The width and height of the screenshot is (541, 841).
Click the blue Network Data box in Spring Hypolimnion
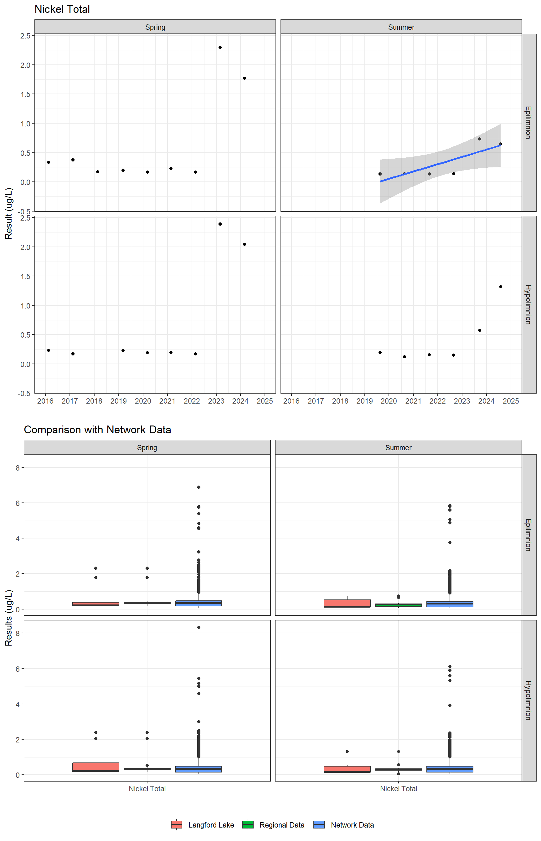198,769
